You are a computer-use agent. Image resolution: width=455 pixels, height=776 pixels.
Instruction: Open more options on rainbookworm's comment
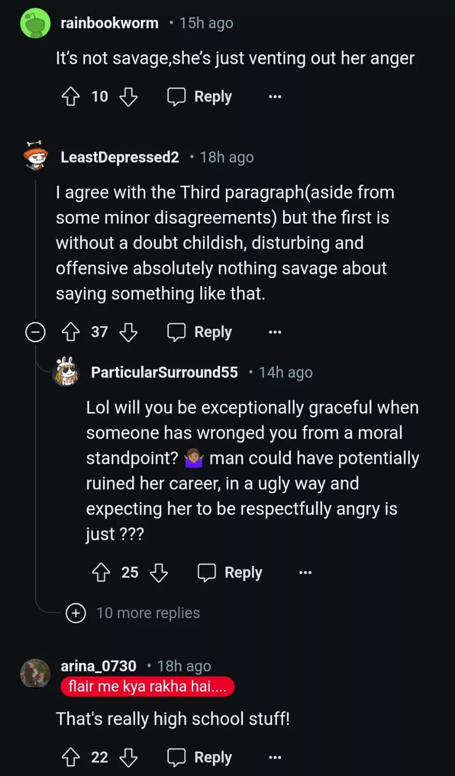point(275,97)
